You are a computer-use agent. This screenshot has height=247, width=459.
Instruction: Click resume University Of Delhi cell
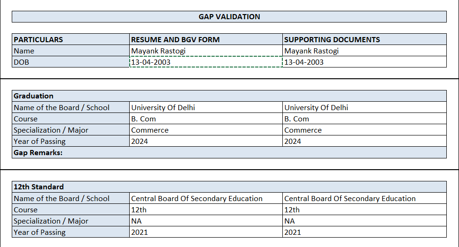tap(206, 107)
